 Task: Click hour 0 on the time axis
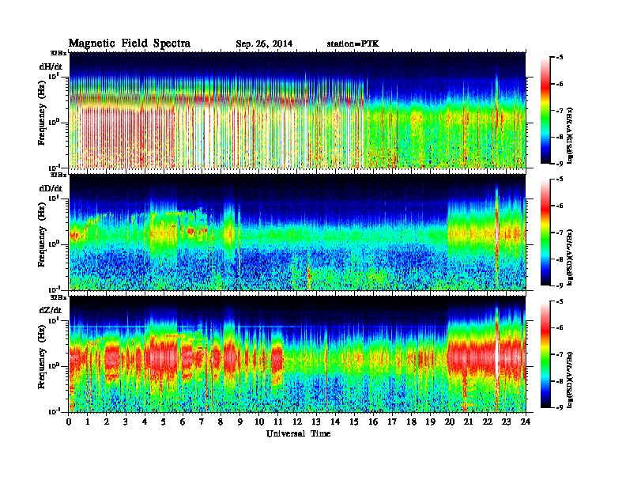click(x=69, y=422)
